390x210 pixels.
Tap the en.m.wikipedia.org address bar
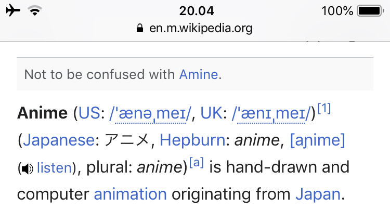200,28
